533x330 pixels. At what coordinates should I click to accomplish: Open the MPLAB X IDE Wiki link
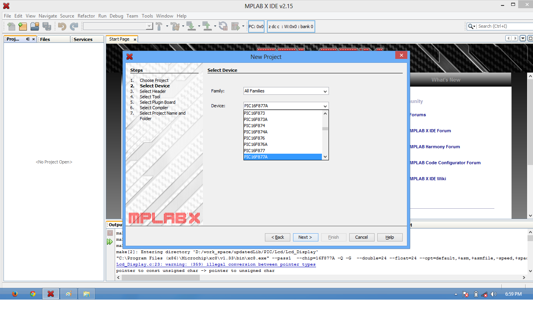(x=428, y=179)
